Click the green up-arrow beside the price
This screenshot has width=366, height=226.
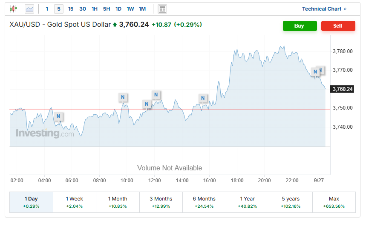coord(115,25)
